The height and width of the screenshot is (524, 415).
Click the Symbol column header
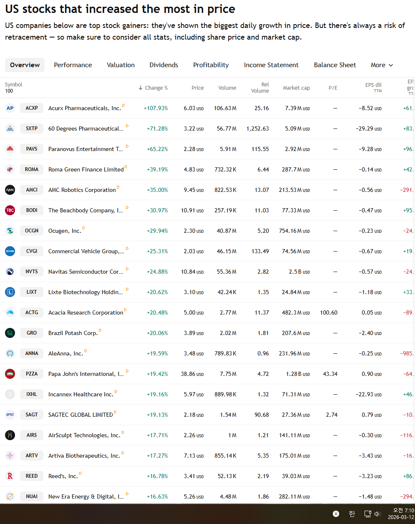point(14,85)
